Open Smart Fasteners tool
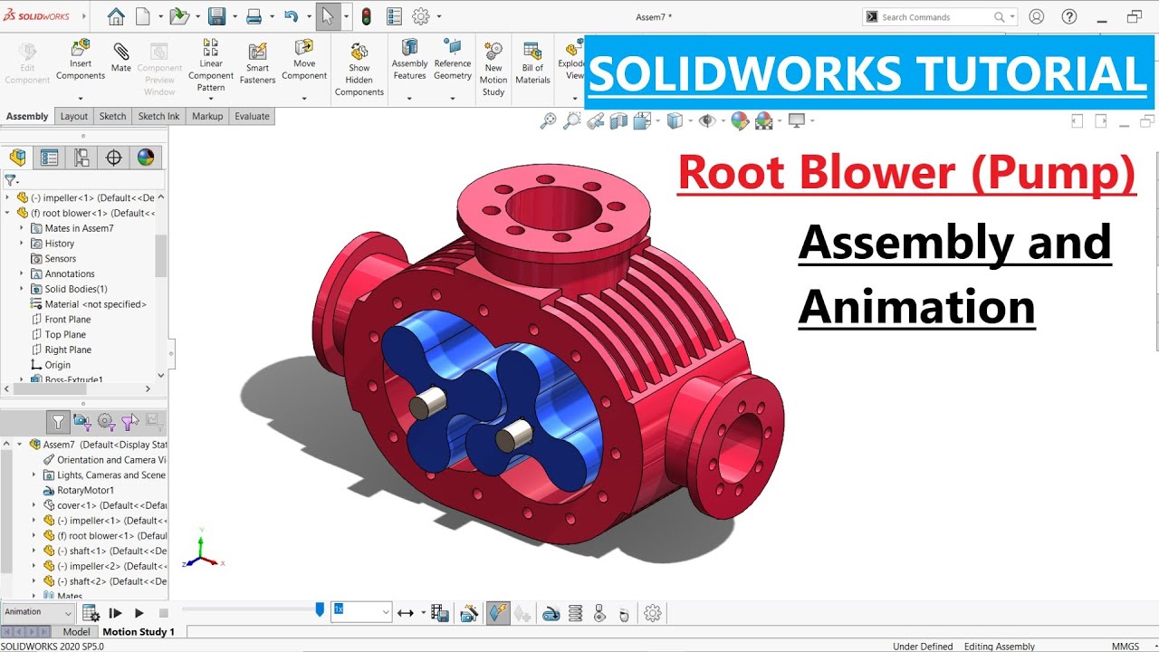Image resolution: width=1159 pixels, height=652 pixels. coord(257,63)
